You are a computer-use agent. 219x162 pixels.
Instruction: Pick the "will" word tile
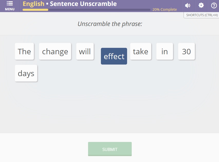coord(85,51)
